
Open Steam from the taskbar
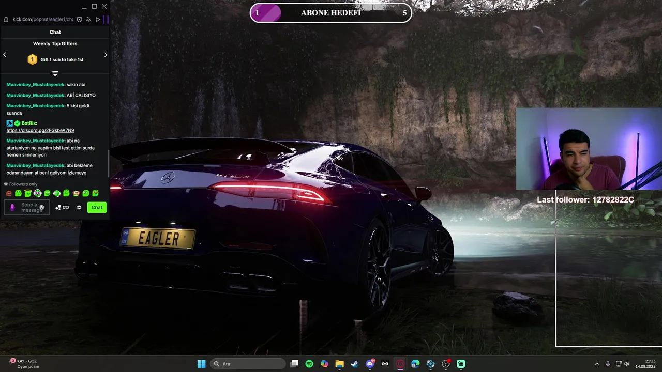click(354, 364)
